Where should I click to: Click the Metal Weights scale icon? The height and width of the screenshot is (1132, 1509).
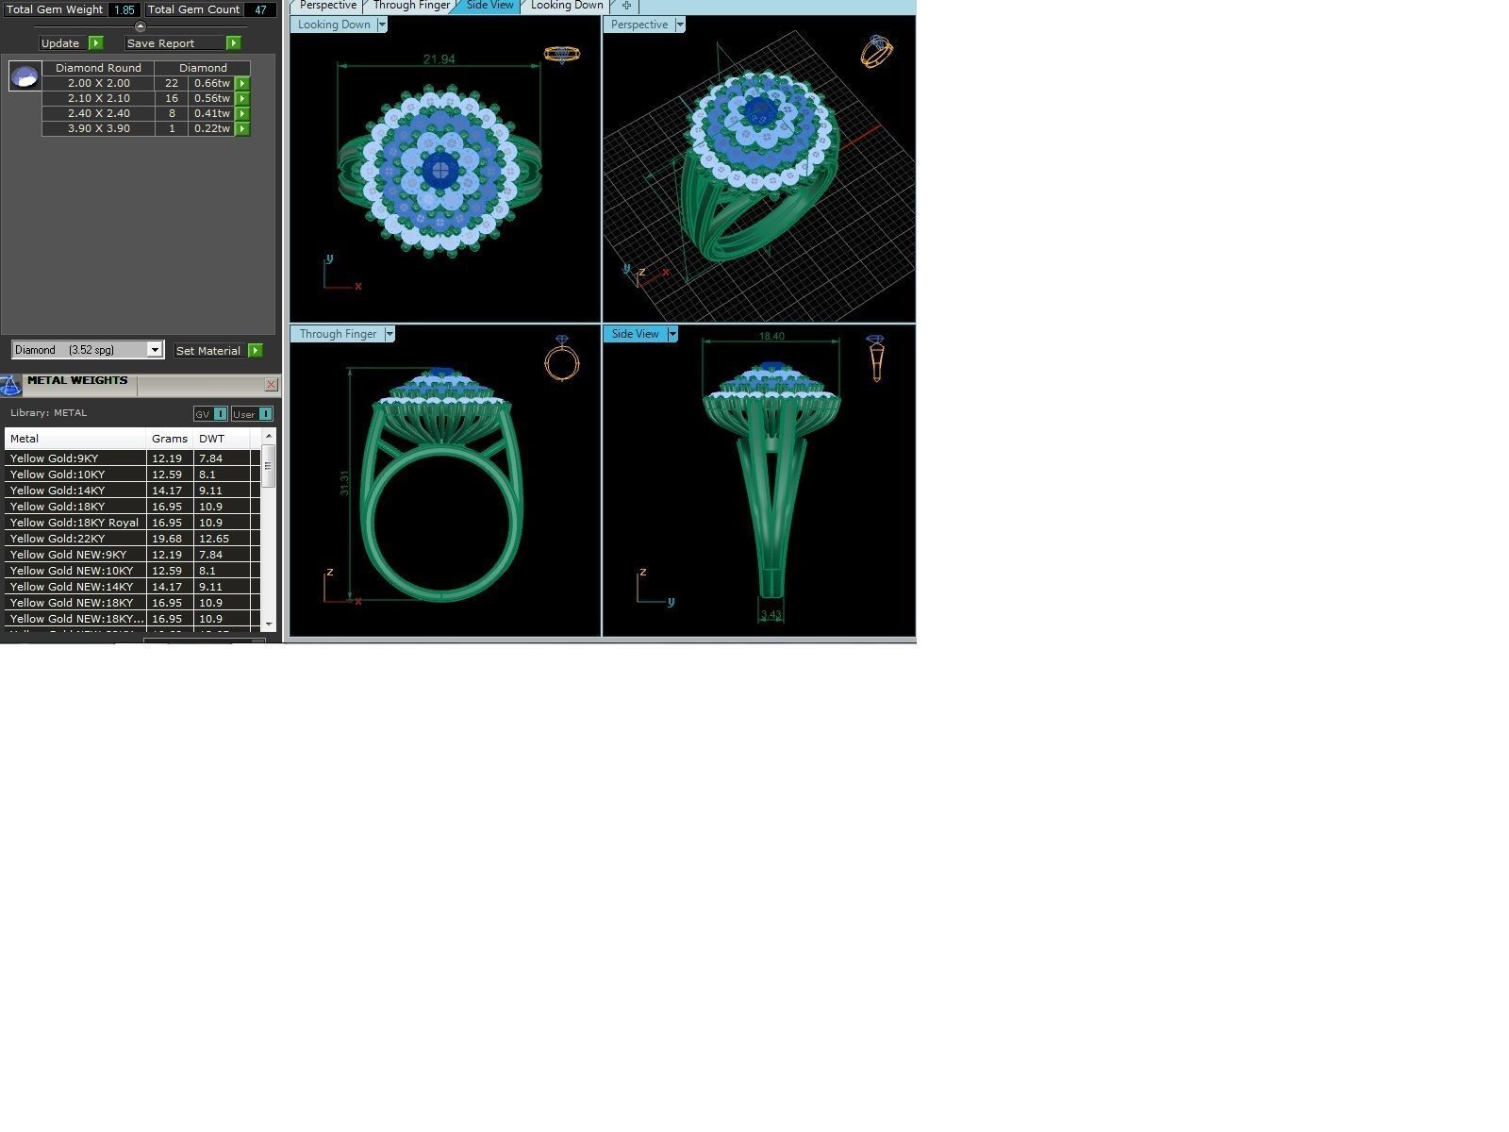click(x=10, y=385)
